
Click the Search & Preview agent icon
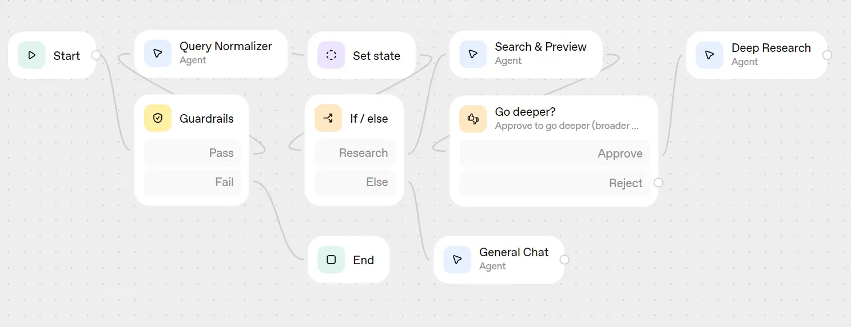point(473,54)
